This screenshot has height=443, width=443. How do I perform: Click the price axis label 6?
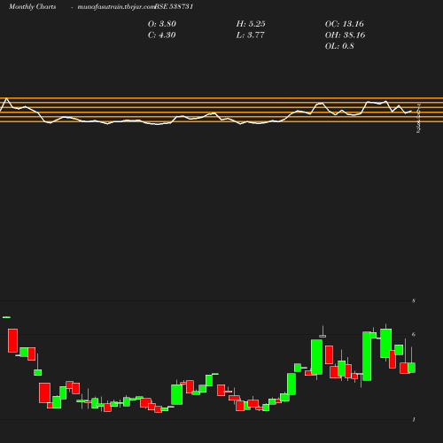[x=414, y=334]
